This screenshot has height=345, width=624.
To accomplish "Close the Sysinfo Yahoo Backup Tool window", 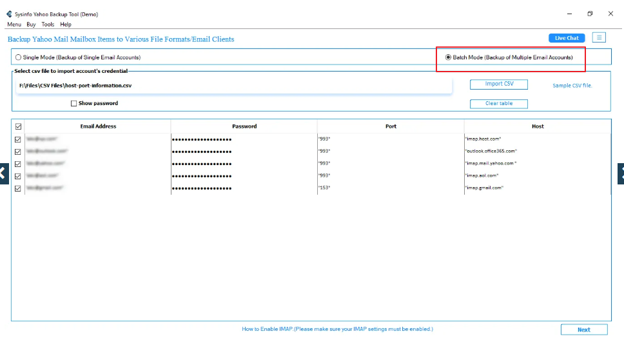I will (x=610, y=14).
